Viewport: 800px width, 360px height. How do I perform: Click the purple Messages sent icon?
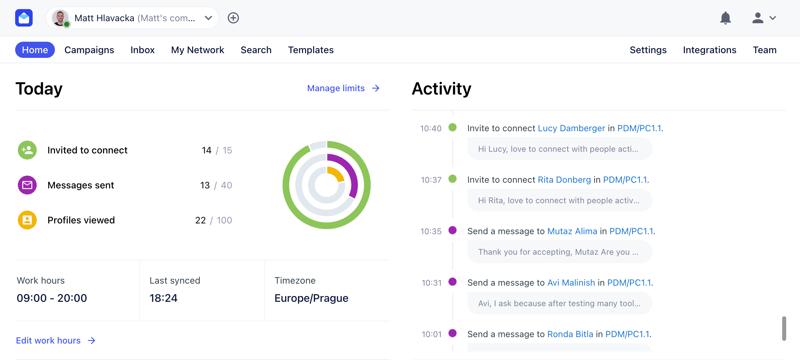27,185
